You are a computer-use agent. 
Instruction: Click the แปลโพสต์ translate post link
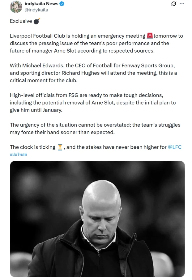[x=18, y=154]
